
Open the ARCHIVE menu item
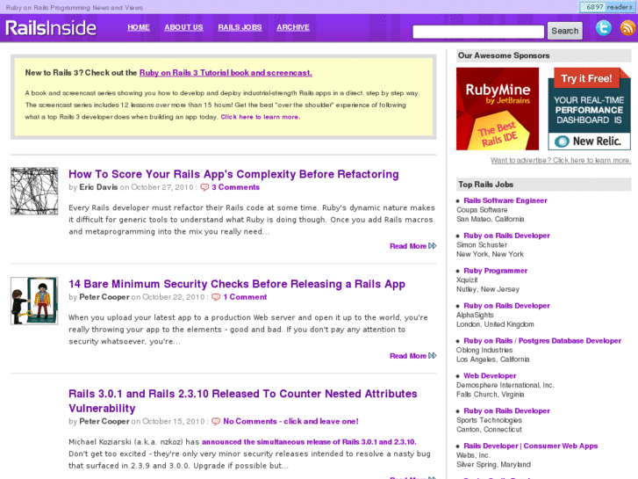pyautogui.click(x=293, y=27)
